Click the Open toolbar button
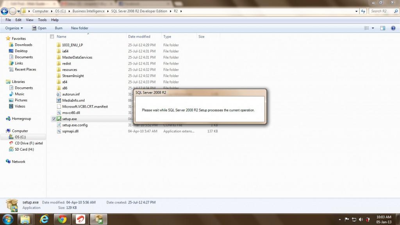Screen dimensions: 400x225 point(39,28)
